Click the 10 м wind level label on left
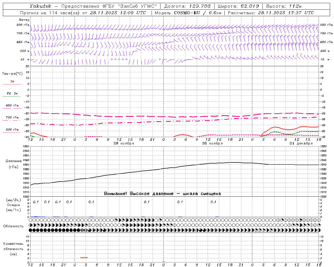This screenshot has height=267, width=334. pyautogui.click(x=25, y=59)
